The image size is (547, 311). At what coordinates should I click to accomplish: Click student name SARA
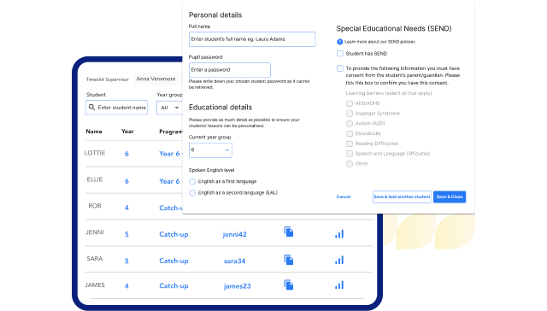click(x=95, y=259)
